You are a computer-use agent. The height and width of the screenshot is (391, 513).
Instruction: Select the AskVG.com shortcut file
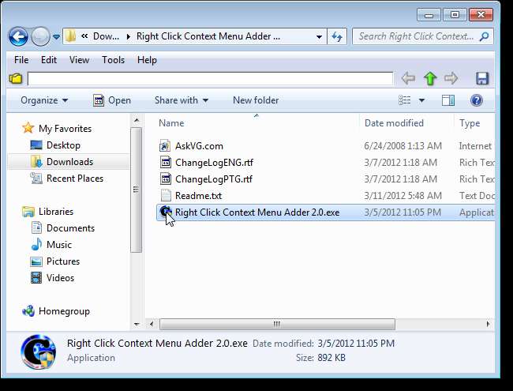click(198, 146)
